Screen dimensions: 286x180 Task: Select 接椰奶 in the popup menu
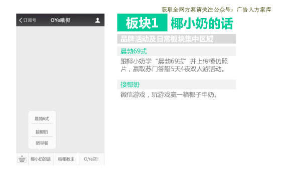coord(42,131)
